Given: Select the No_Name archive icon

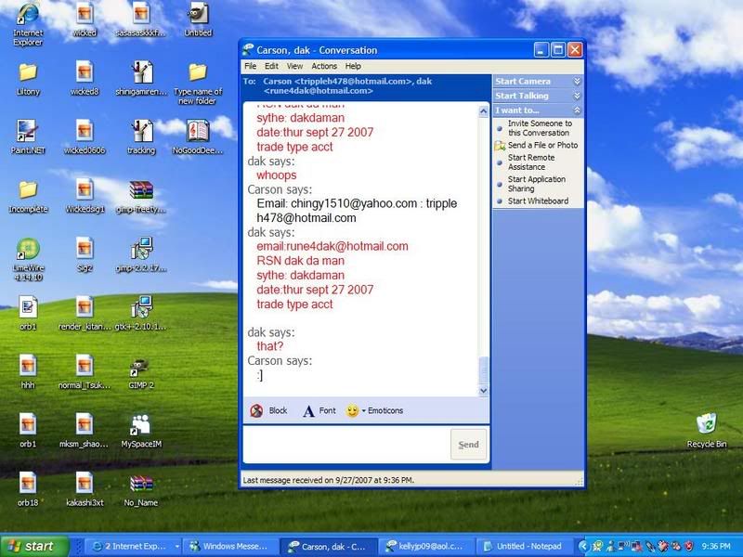Looking at the screenshot, I should [141, 491].
